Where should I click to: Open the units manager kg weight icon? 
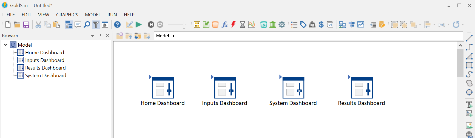tap(312, 25)
